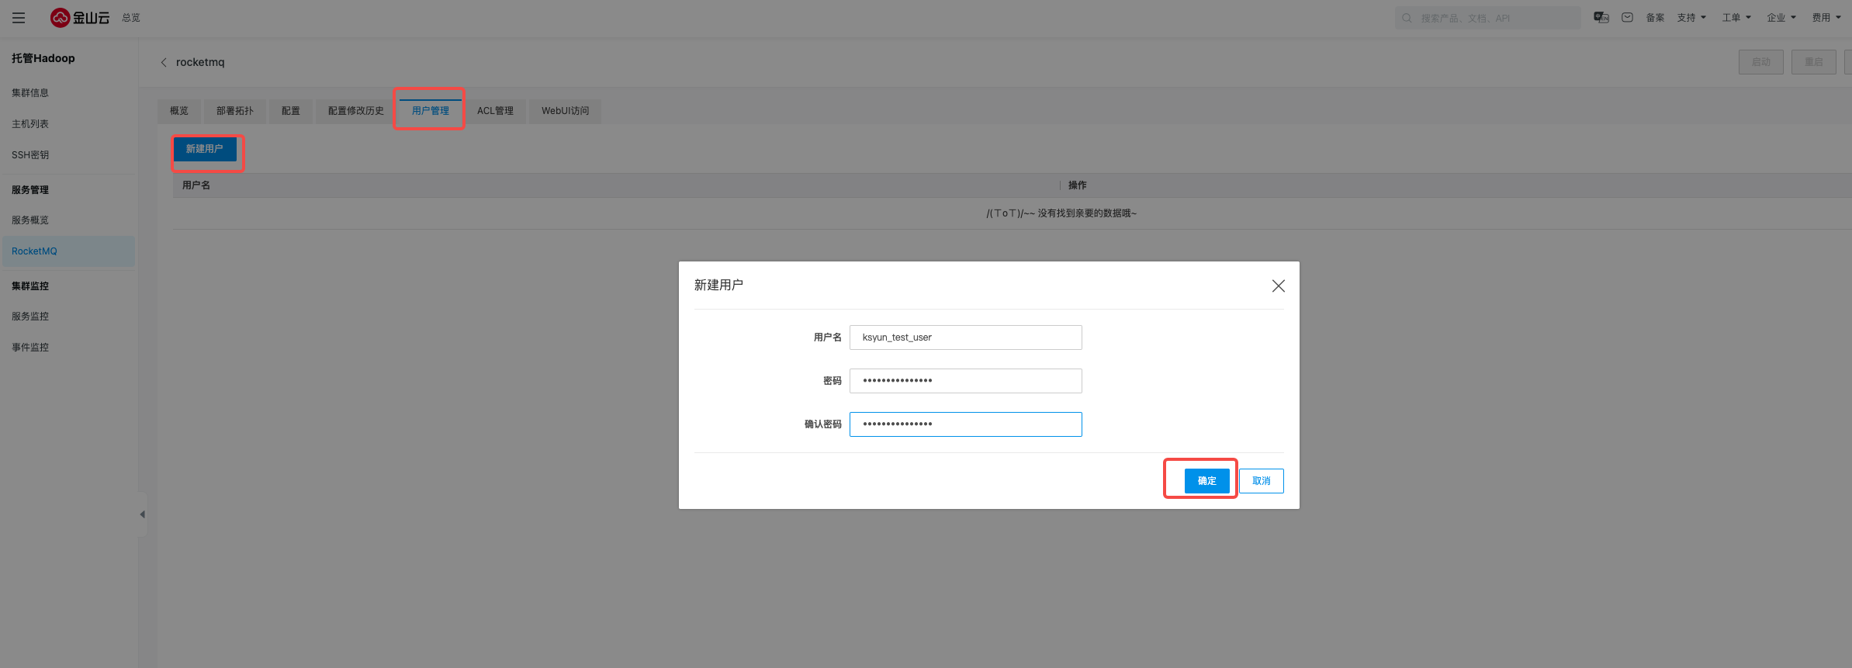1852x668 pixels.
Task: Click the 没有找到亲要的数据哦 empty message
Action: click(x=1061, y=213)
